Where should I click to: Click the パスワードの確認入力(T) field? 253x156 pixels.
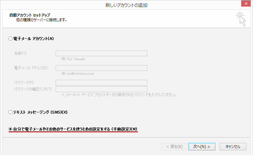tap(101, 89)
